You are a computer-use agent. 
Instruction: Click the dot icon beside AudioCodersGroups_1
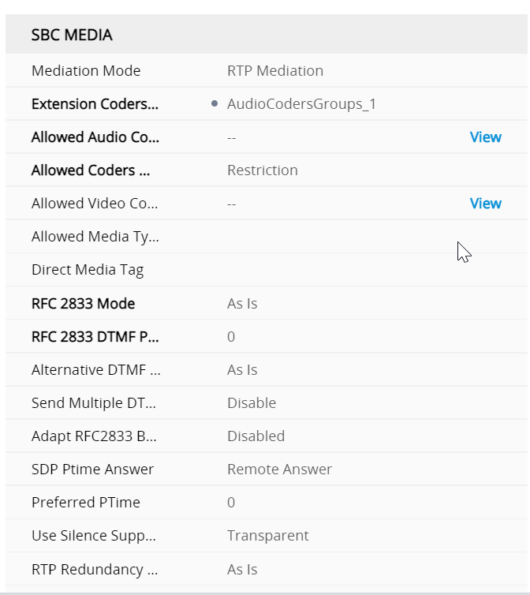pyautogui.click(x=215, y=104)
